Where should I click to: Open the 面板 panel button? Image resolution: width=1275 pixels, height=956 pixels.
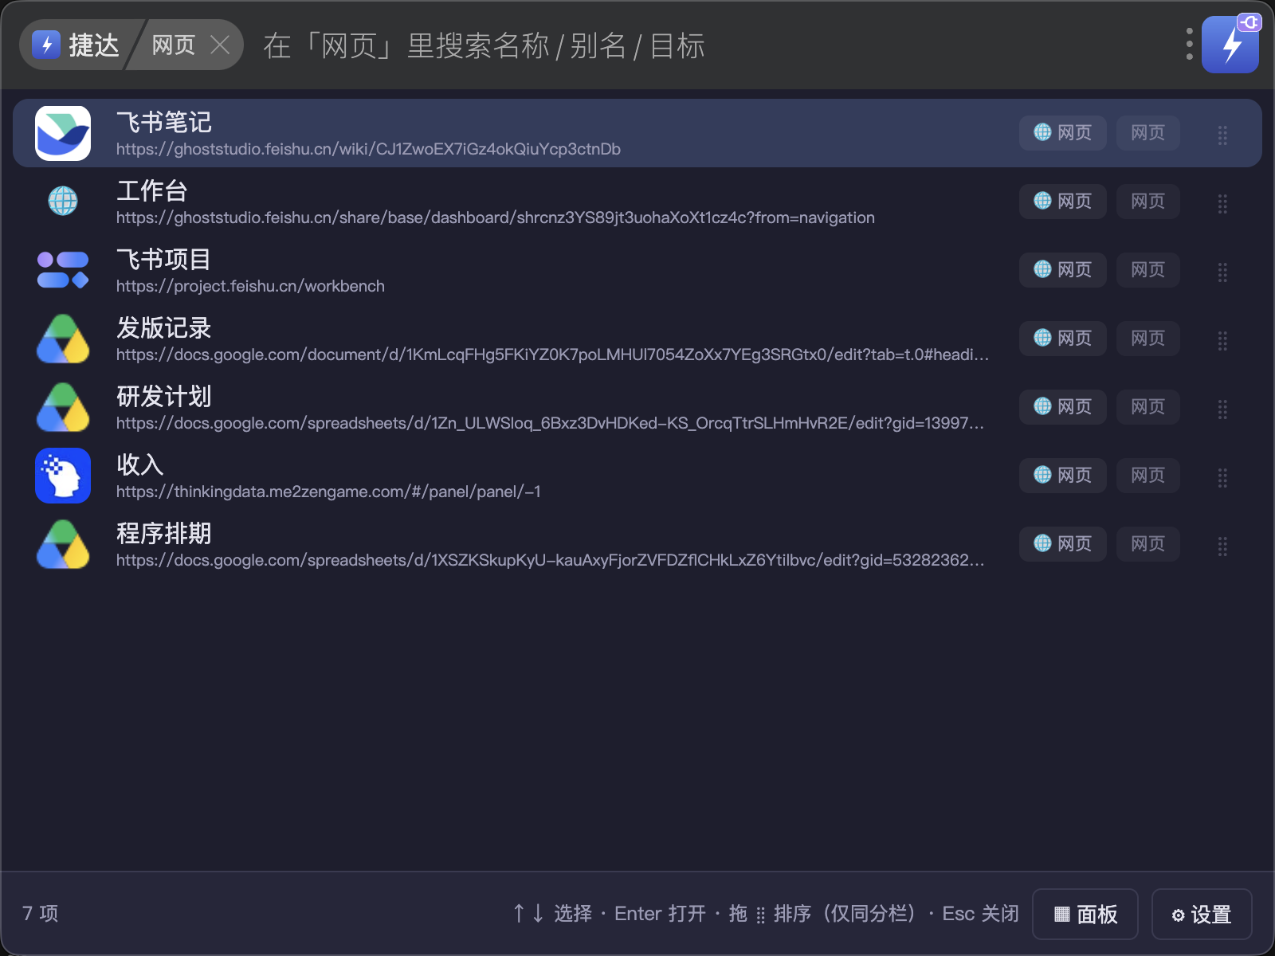pos(1085,914)
